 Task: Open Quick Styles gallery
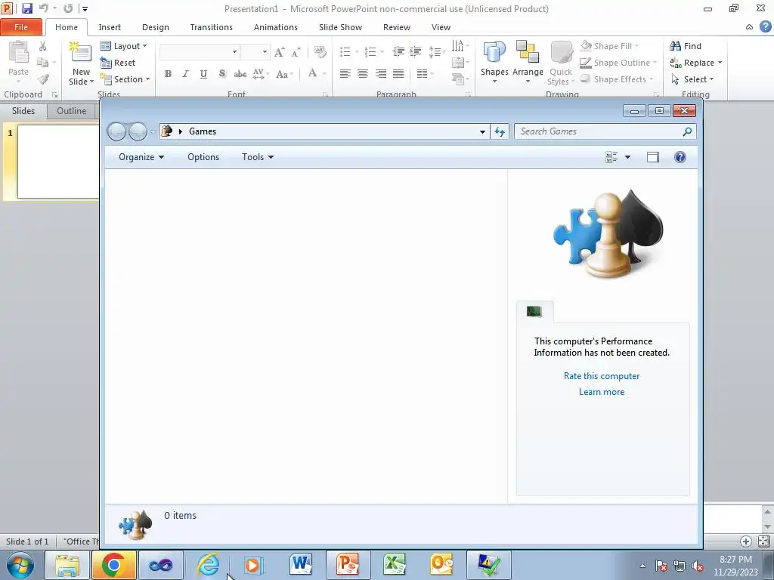coord(562,63)
